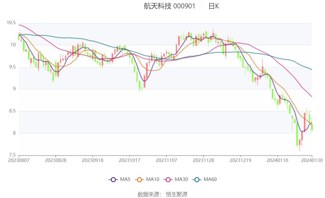Click the purple MA5 legend circle marker

113,180
